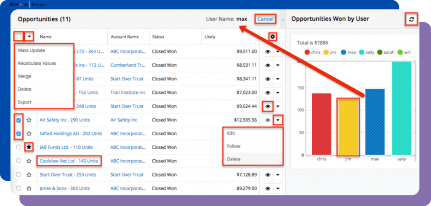Screen dimensions: 431x206
Task: Preview the $7,128.89 Start Over Trust opportunity
Action: (268, 175)
